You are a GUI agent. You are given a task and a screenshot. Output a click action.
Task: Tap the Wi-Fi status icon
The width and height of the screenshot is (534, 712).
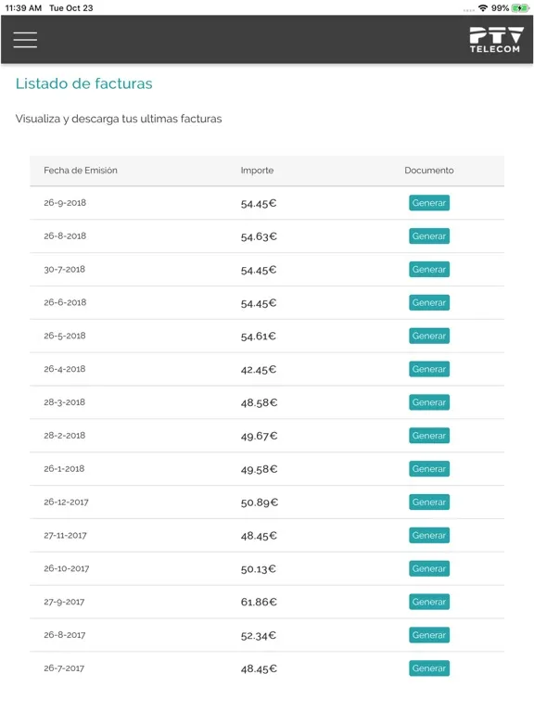point(483,8)
